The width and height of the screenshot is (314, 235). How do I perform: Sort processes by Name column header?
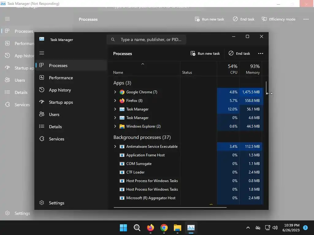(144, 69)
